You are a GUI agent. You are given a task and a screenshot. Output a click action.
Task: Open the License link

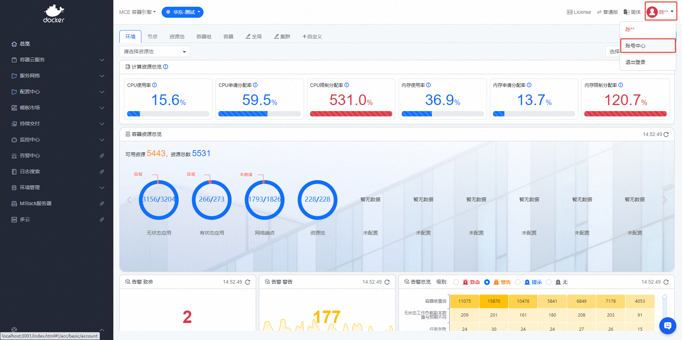(x=579, y=12)
